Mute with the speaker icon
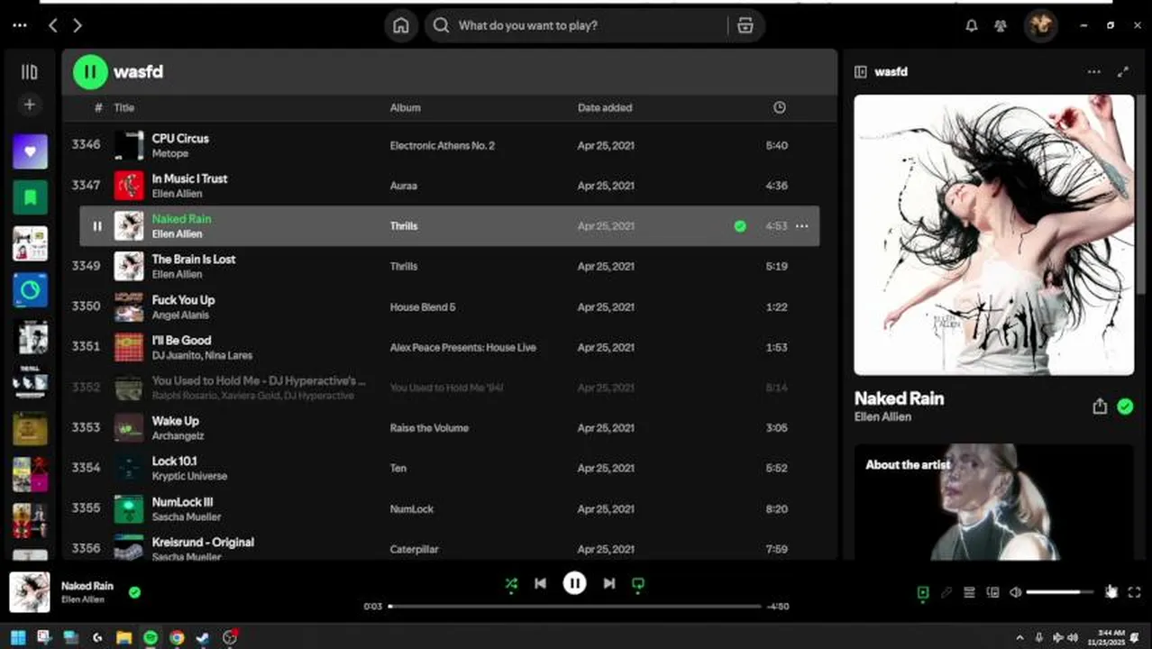The height and width of the screenshot is (649, 1152). click(1016, 592)
